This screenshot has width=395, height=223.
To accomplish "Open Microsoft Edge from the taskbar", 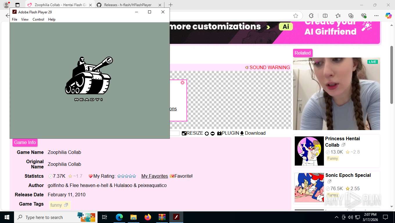I will pos(119,217).
